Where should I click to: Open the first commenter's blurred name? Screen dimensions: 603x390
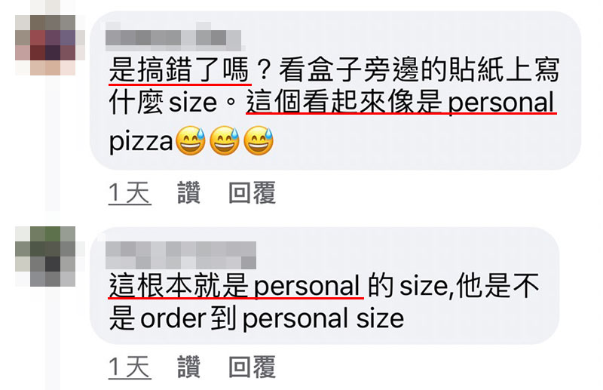click(175, 38)
